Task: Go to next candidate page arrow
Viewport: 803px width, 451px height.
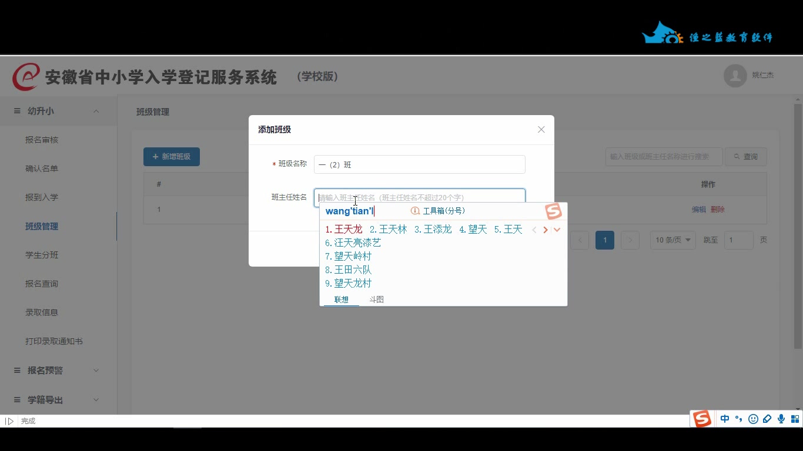Action: pyautogui.click(x=546, y=230)
